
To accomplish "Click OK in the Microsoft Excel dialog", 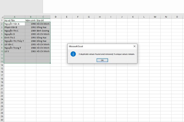I will [x=102, y=60].
